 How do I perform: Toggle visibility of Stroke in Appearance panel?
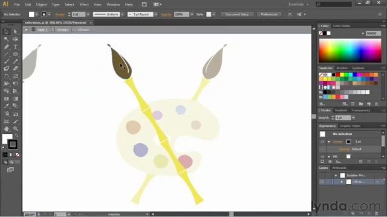click(322, 142)
